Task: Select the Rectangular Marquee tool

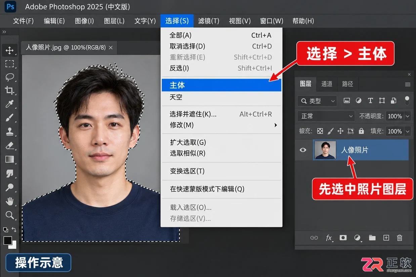Action: [x=9, y=64]
